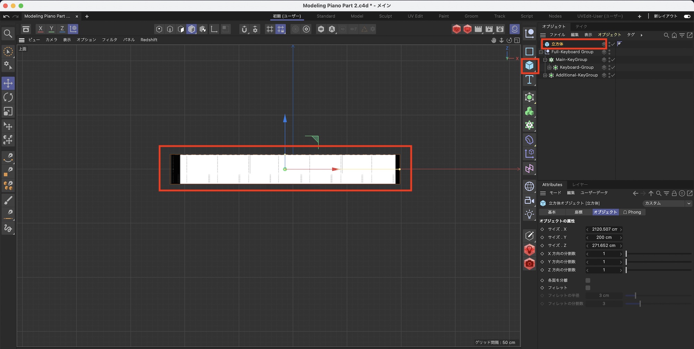Select the Rotate tool
Image resolution: width=694 pixels, height=349 pixels.
[8, 97]
